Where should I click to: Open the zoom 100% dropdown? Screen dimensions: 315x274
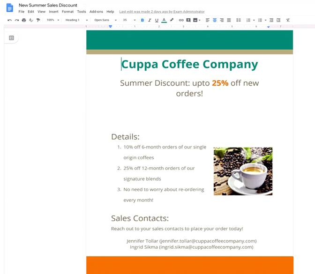tap(52, 20)
